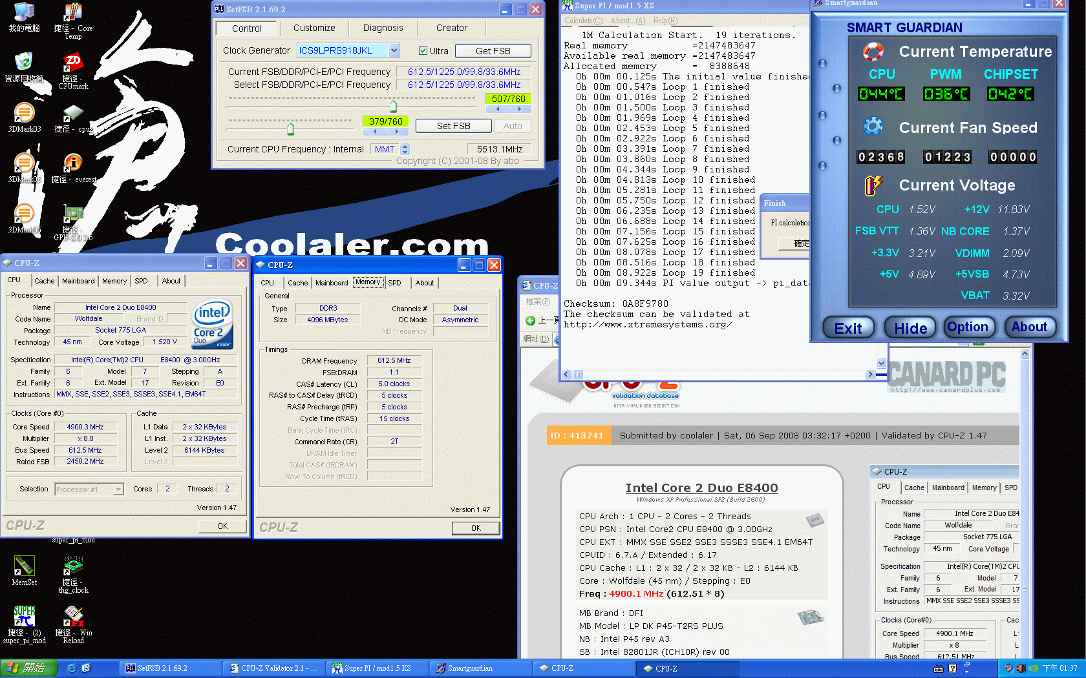Open the 3DMark05 desktop shortcut
This screenshot has width=1086, height=678.
pos(25,168)
